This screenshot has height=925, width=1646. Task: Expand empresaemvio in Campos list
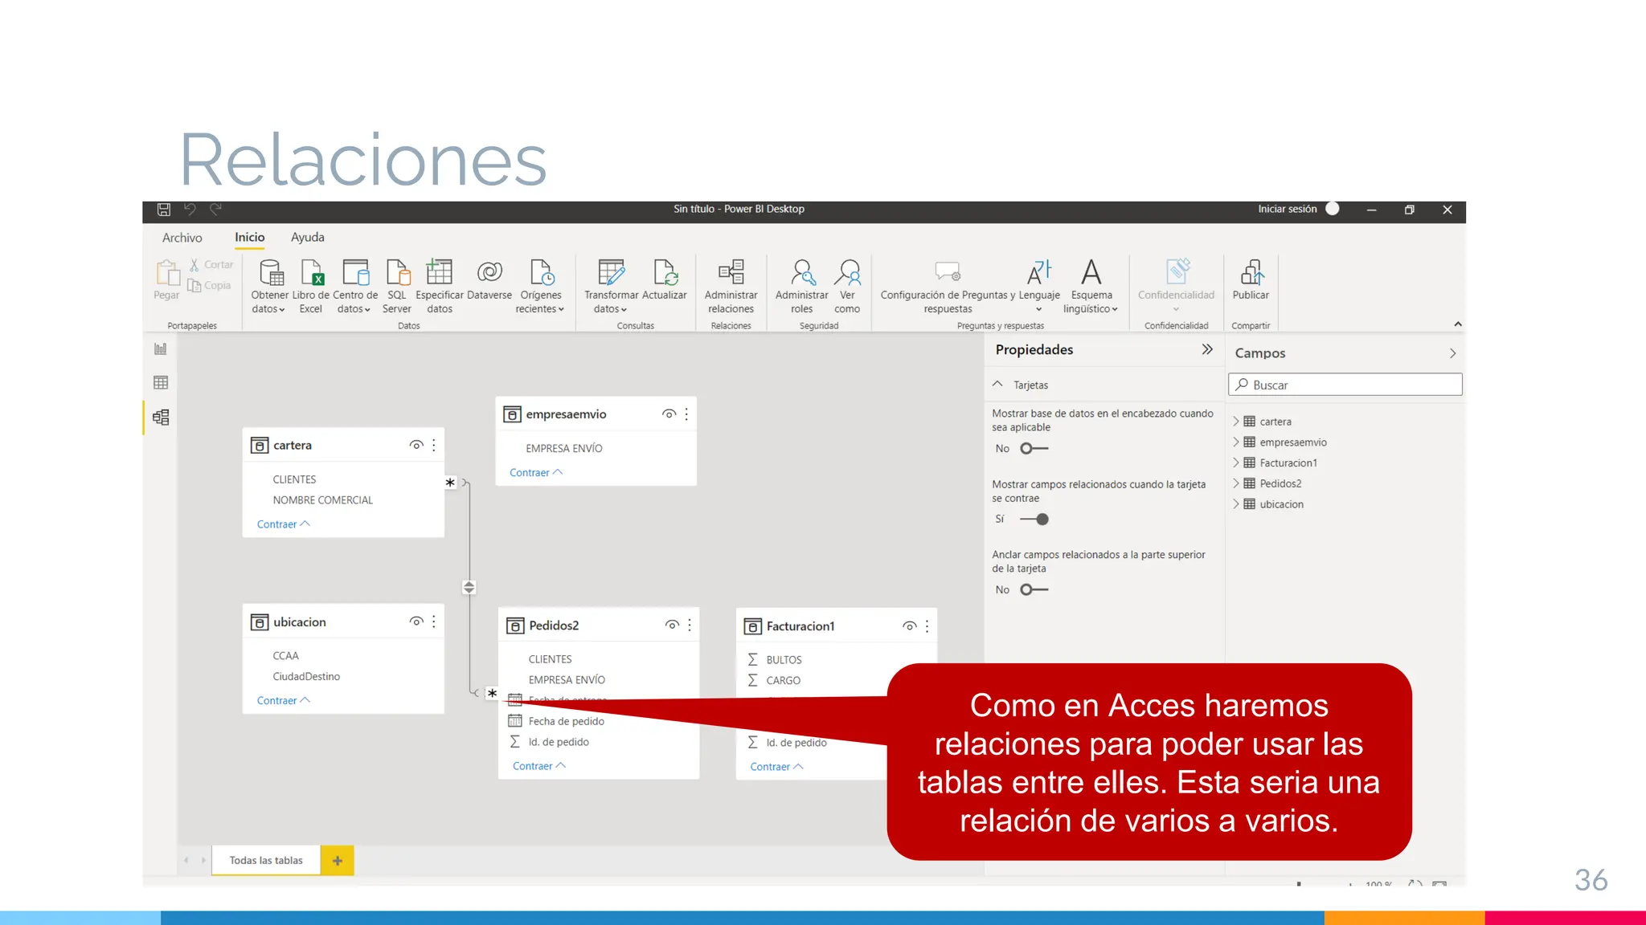(x=1236, y=442)
